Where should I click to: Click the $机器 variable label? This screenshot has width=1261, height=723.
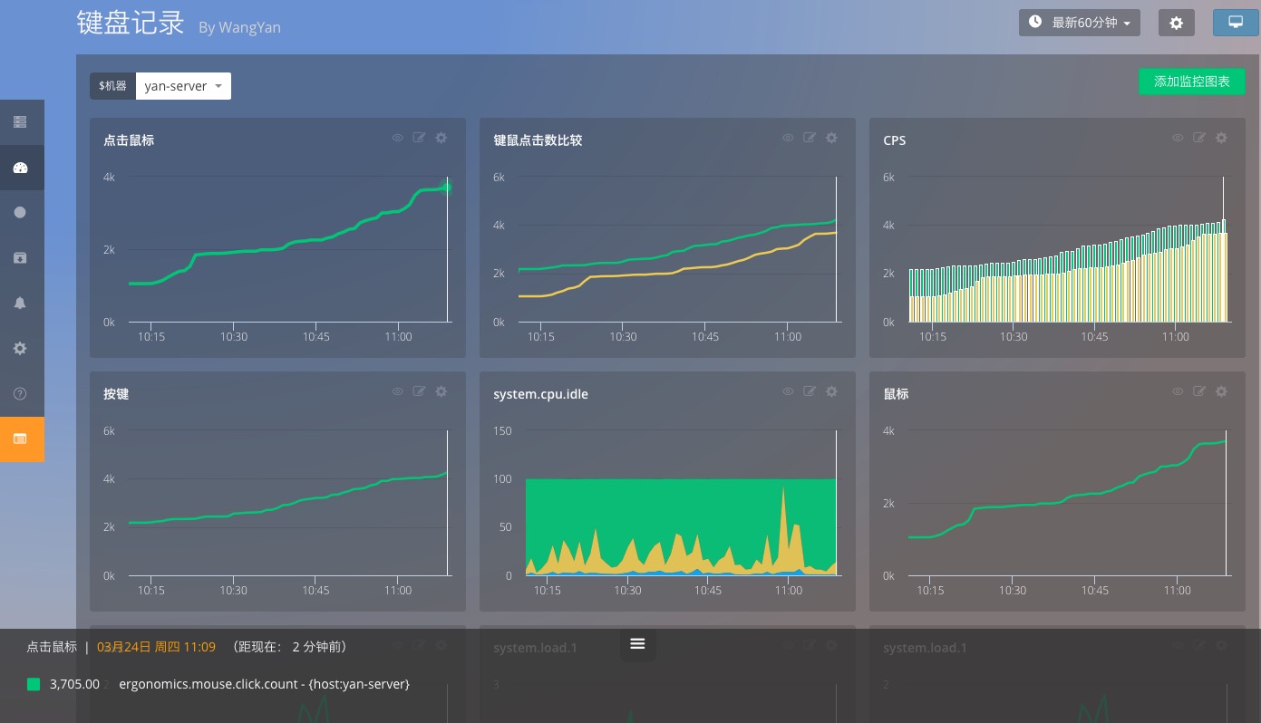coord(112,86)
